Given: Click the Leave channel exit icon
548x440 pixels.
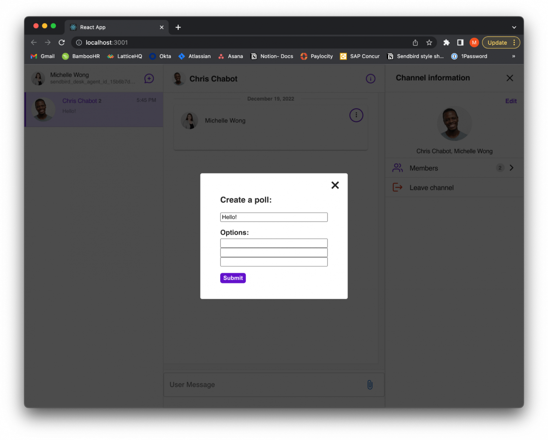Looking at the screenshot, I should (397, 187).
